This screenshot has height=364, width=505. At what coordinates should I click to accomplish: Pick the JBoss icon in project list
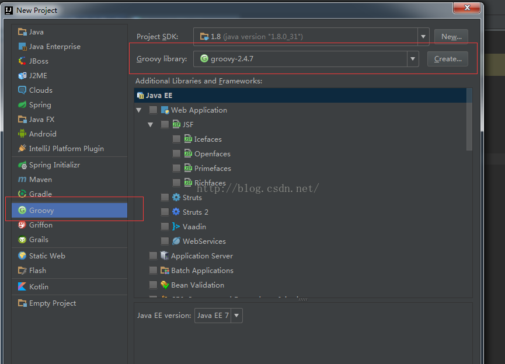point(22,61)
